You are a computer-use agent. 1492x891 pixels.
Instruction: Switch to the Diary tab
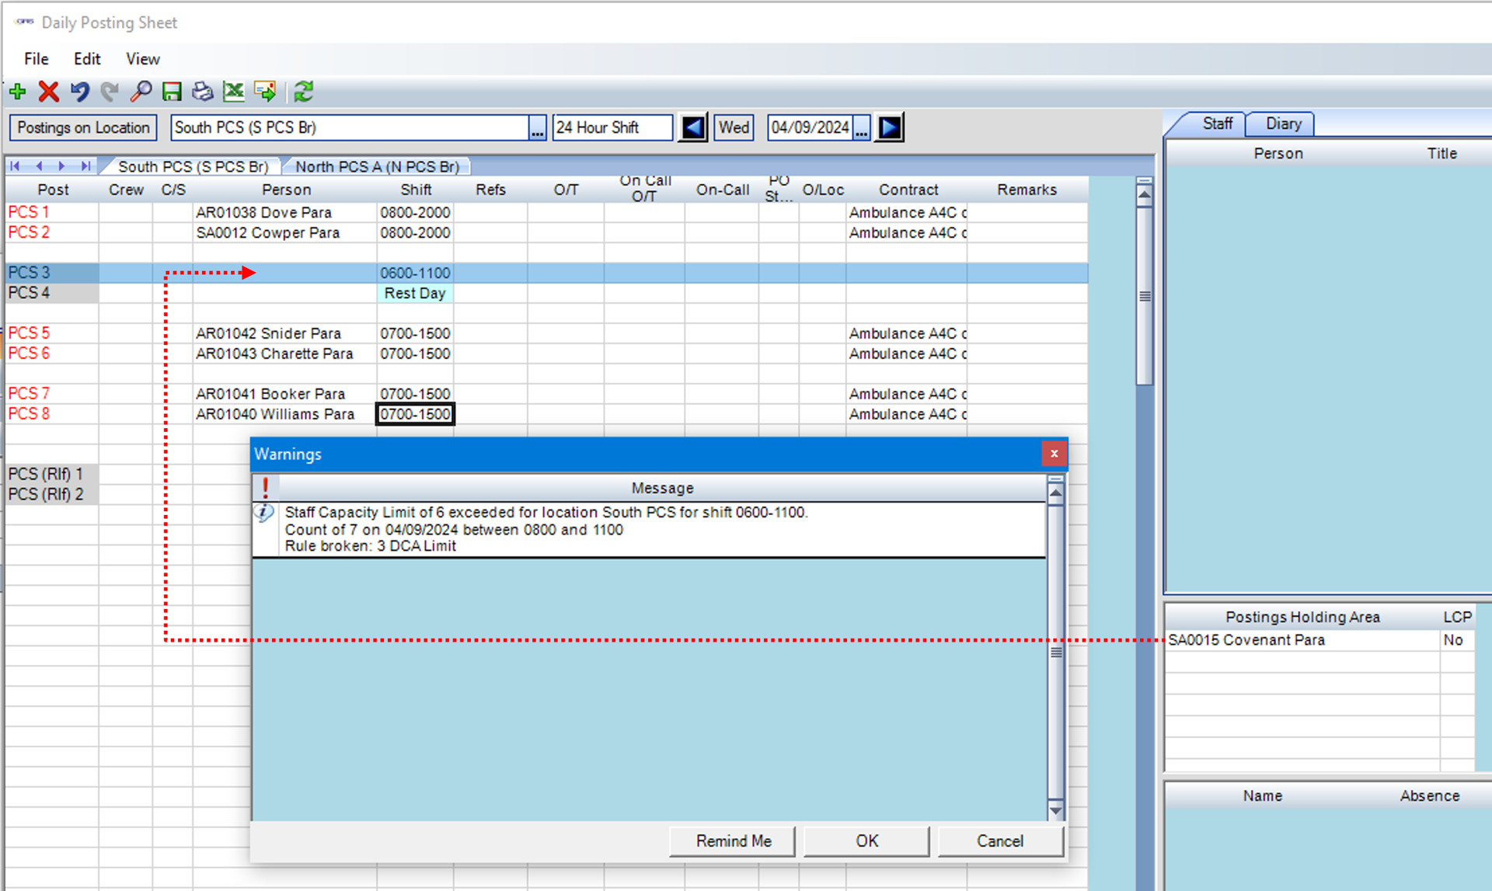click(1283, 124)
